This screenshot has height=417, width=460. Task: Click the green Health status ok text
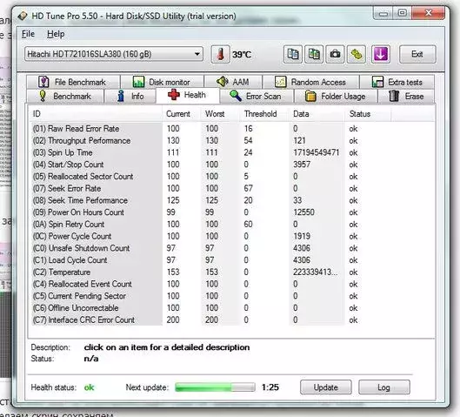tap(90, 387)
